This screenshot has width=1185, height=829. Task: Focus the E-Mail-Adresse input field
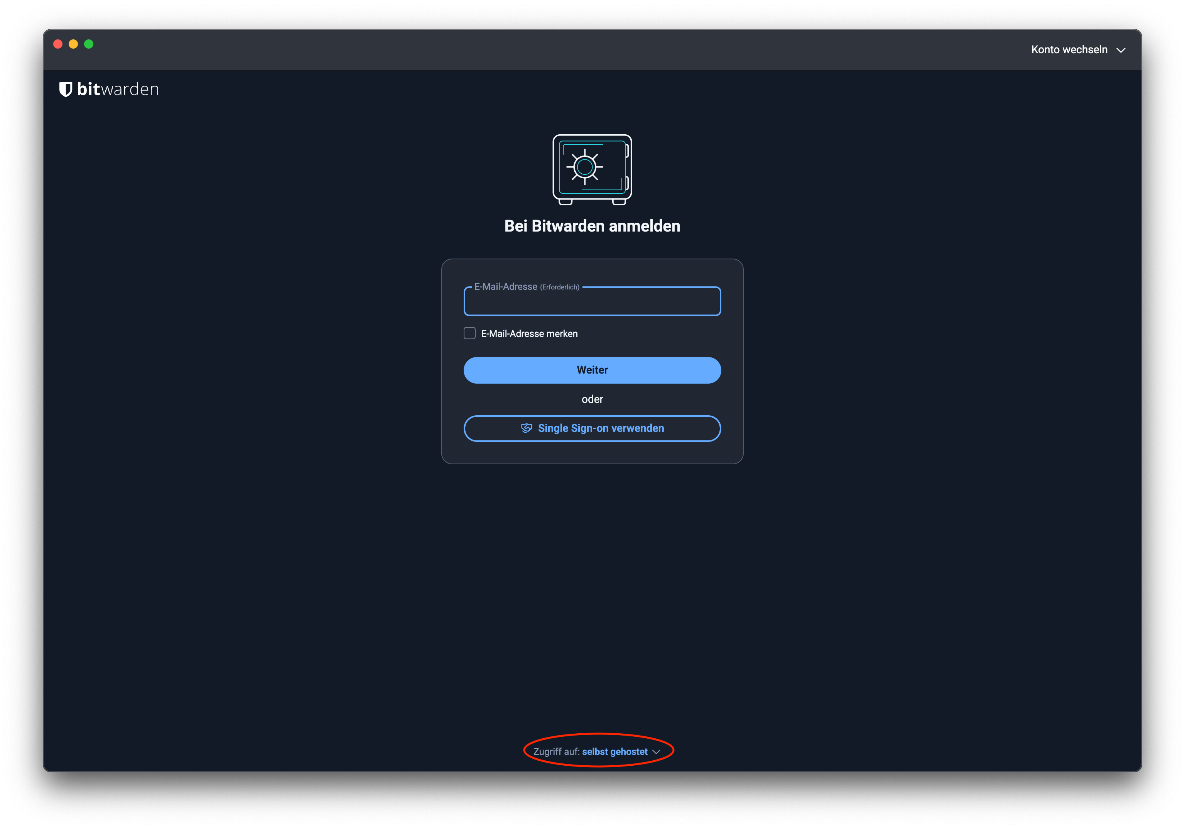[x=592, y=304]
